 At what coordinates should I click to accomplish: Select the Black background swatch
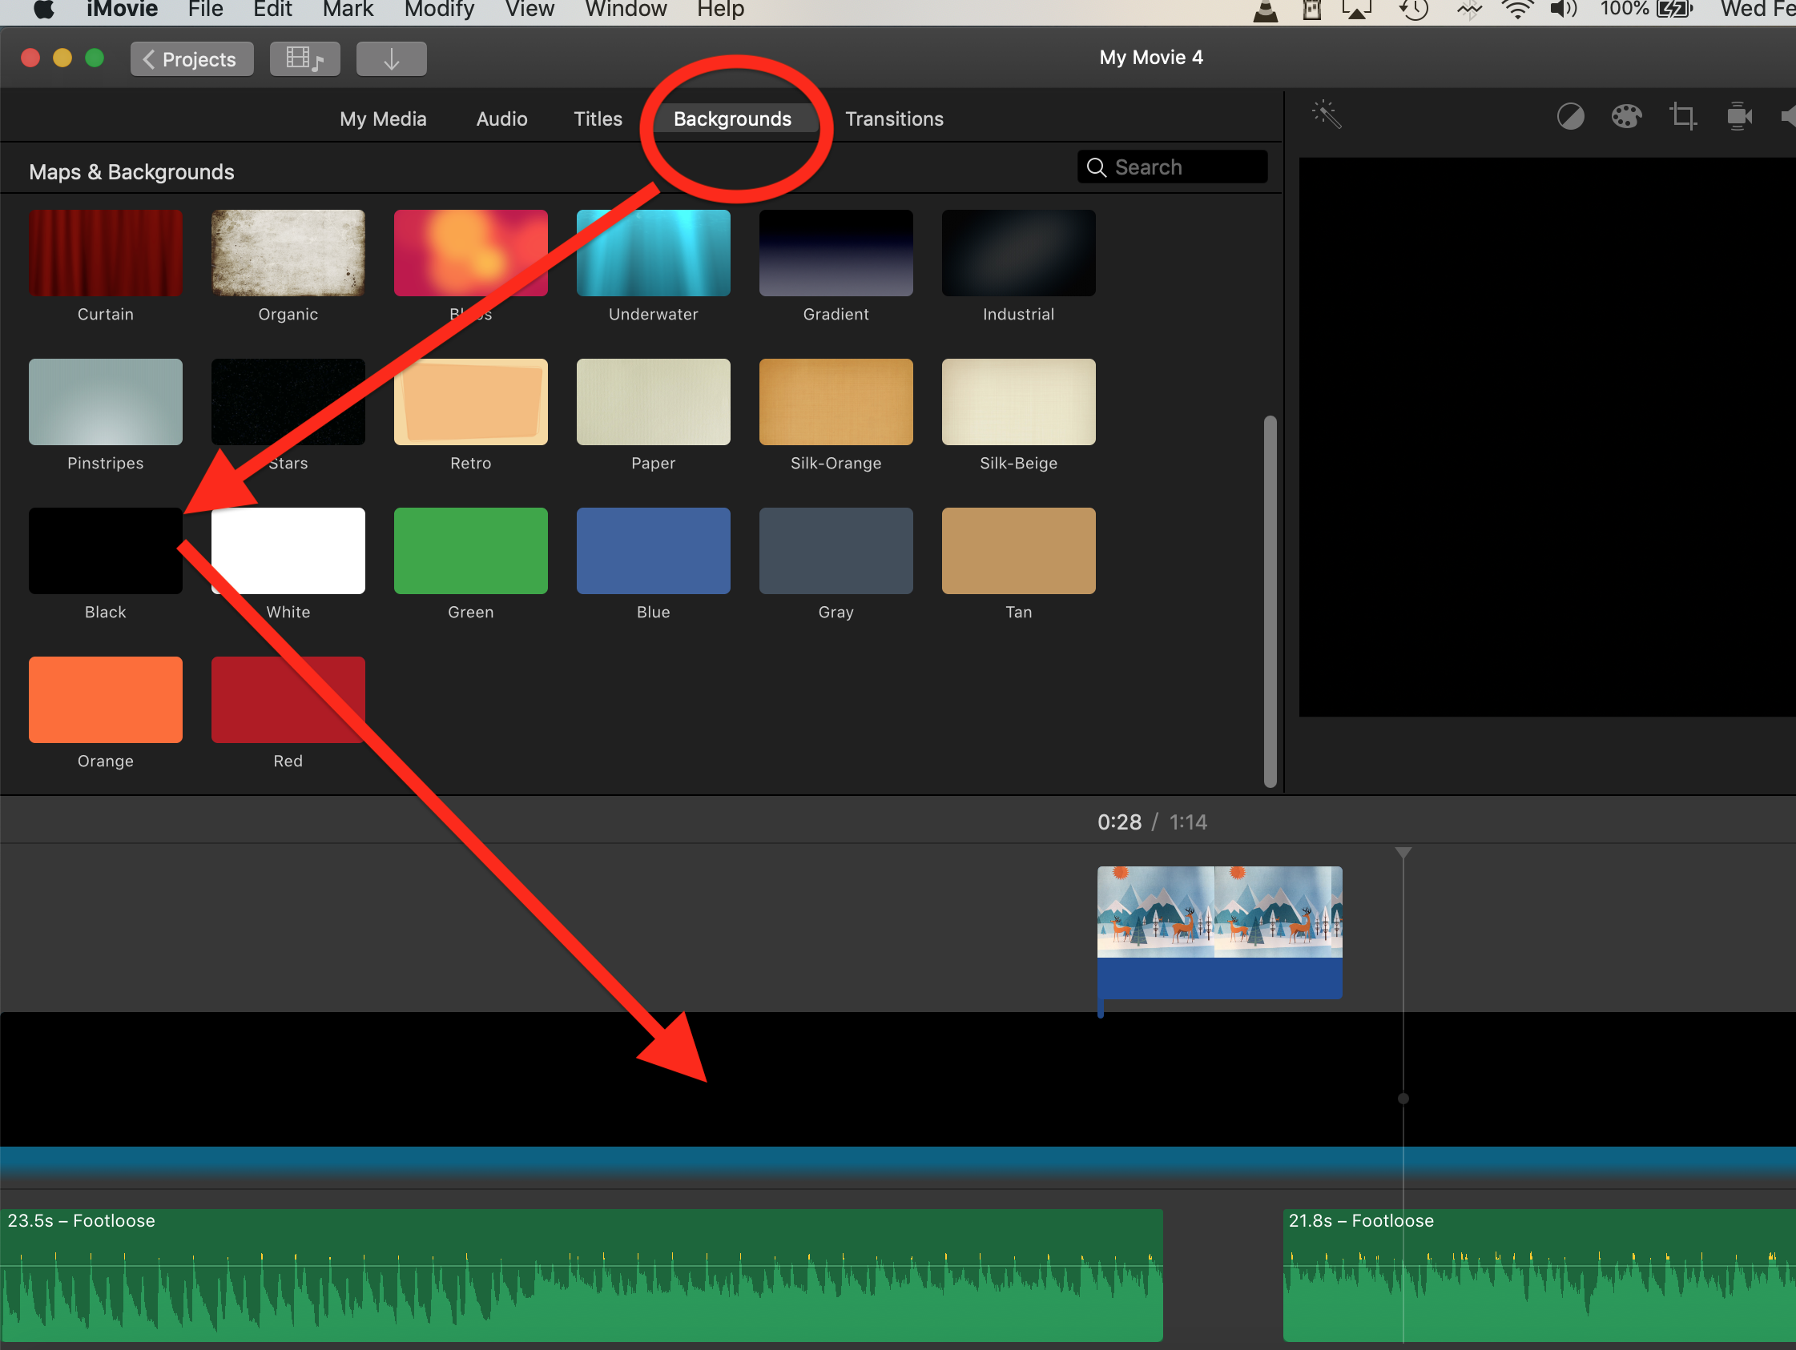(x=106, y=550)
